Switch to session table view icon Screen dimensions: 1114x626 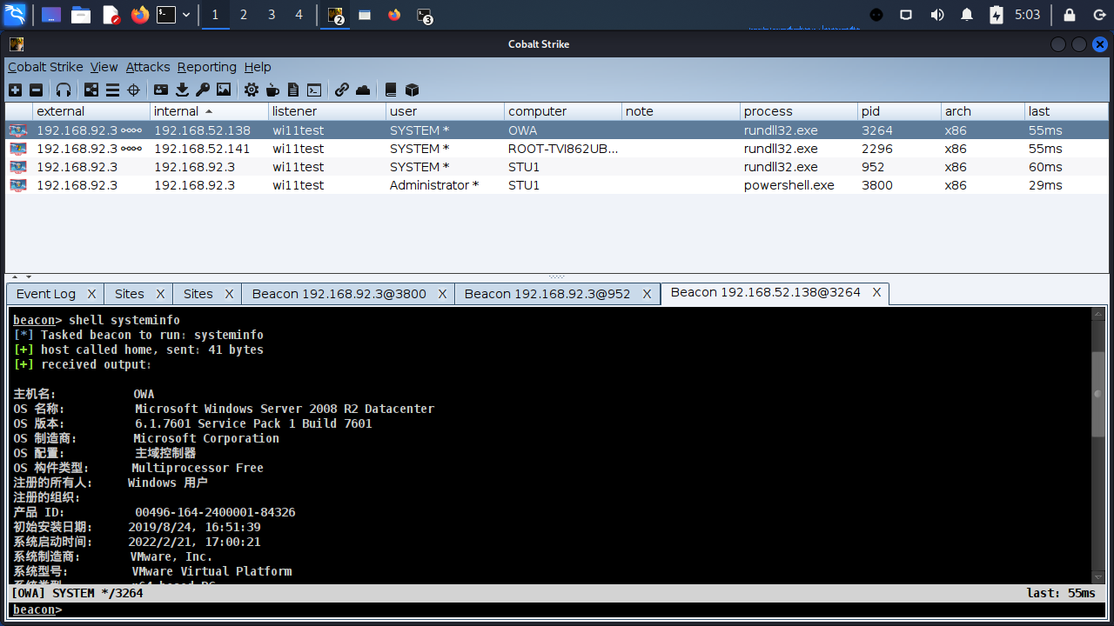(112, 90)
